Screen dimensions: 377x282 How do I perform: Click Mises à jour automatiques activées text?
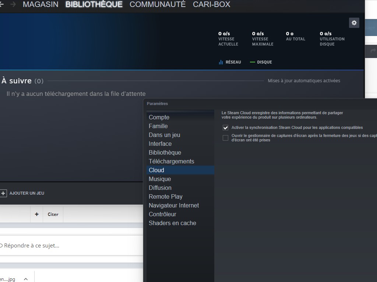(304, 81)
